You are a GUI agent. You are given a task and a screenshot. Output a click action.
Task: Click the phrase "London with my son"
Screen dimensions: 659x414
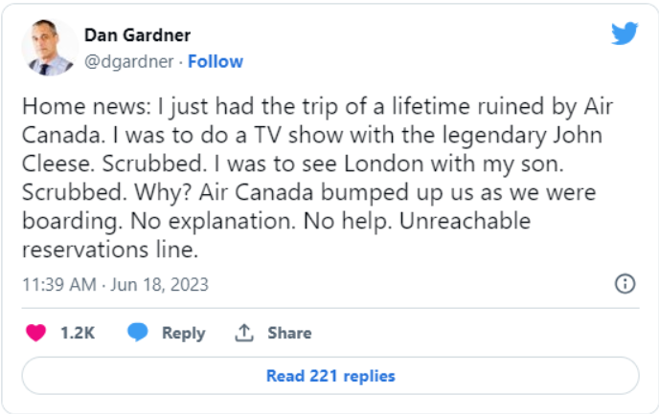pyautogui.click(x=453, y=164)
